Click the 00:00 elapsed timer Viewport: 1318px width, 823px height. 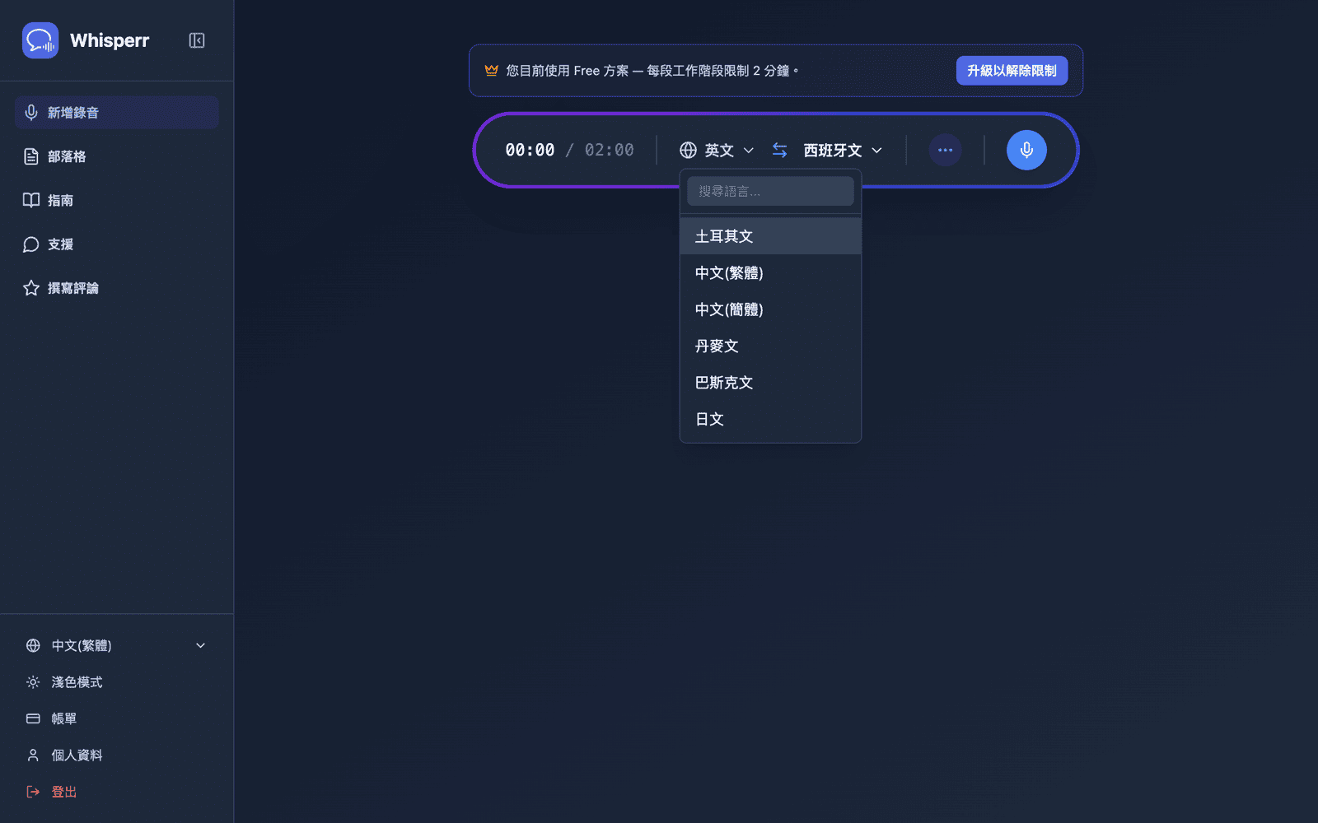(530, 150)
